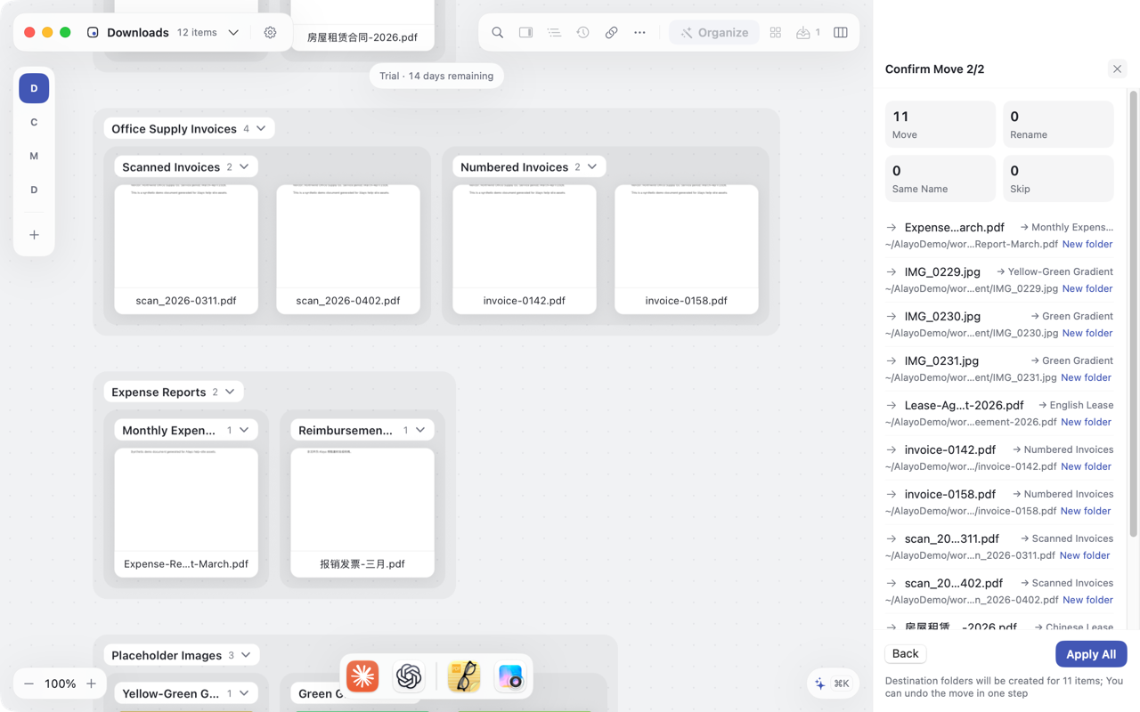Click the Confirm Move list scrollbar
The width and height of the screenshot is (1140, 712).
[x=1133, y=313]
